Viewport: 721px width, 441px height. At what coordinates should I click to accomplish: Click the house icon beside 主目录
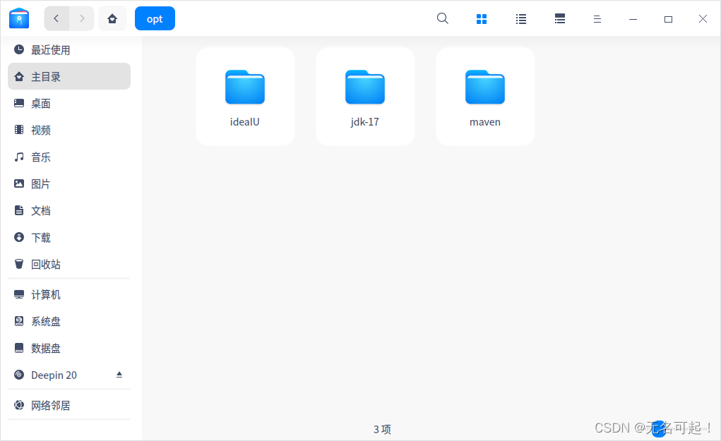click(x=19, y=76)
